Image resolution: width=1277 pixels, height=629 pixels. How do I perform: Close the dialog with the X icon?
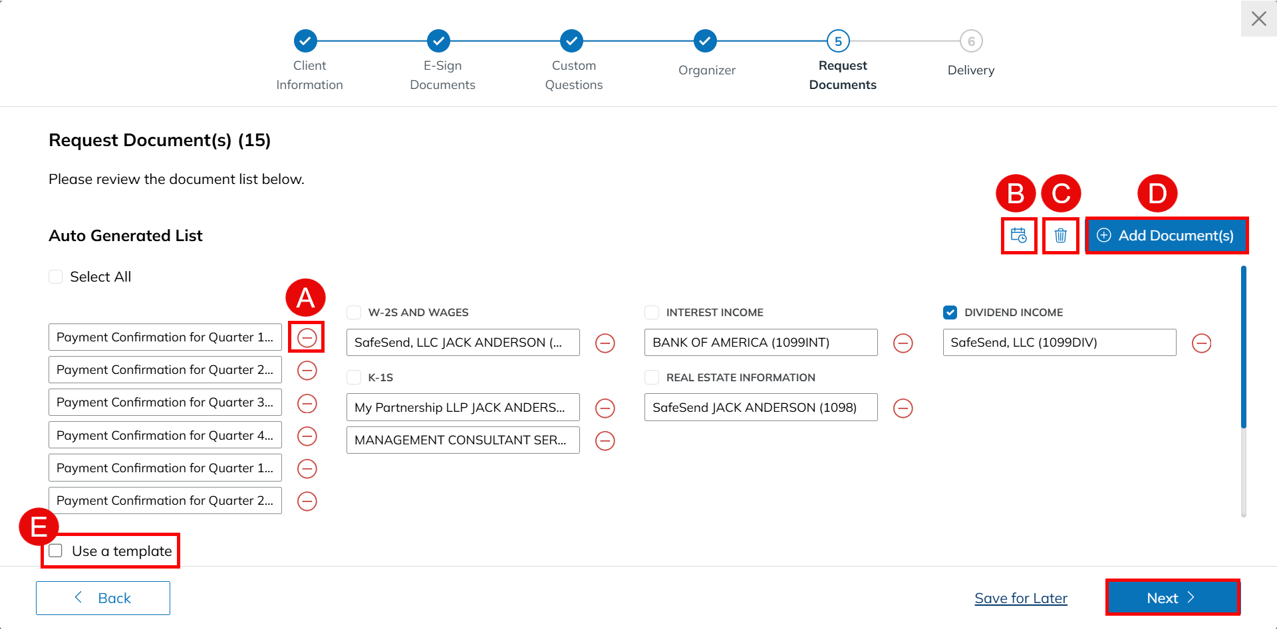tap(1258, 19)
